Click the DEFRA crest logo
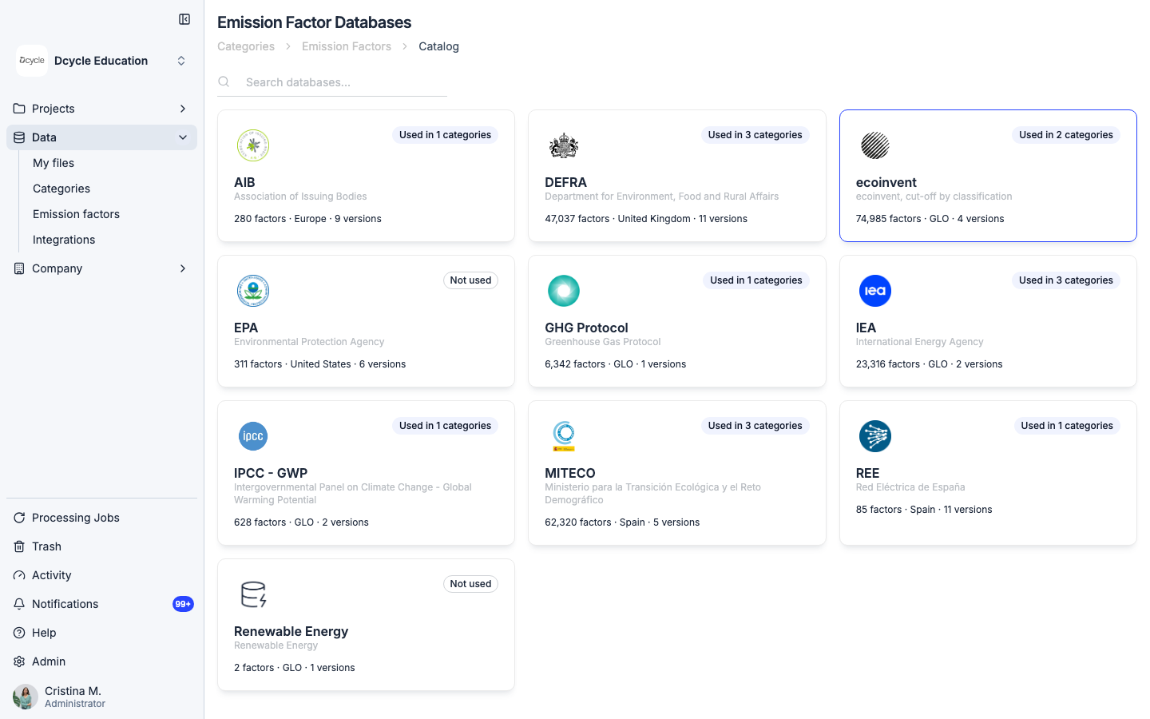Screen dimensions: 1150x719 tap(564, 145)
